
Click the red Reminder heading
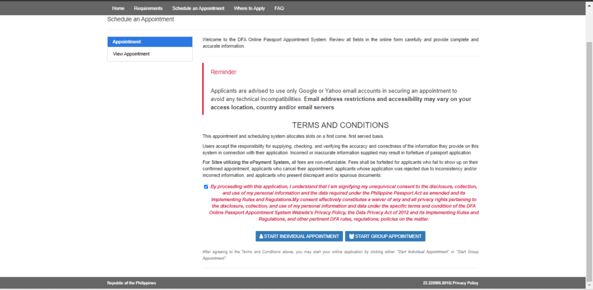(224, 72)
